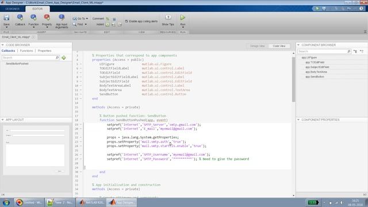Viewport: 368px width, 207px height.
Task: Click Expand All icon in Component Browser
Action: coord(355,51)
